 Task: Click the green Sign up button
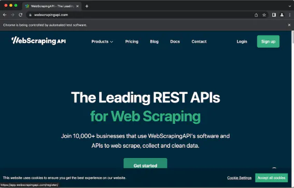[268, 41]
